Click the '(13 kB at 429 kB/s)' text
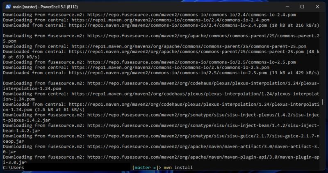This screenshot has height=173, width=328. pos(294,73)
